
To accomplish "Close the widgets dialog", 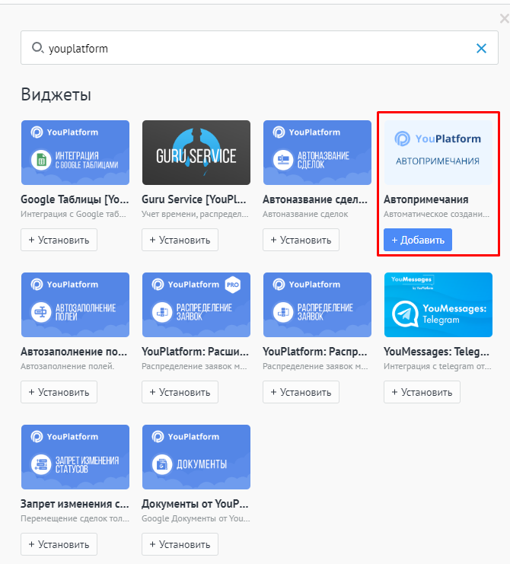I will 505,18.
